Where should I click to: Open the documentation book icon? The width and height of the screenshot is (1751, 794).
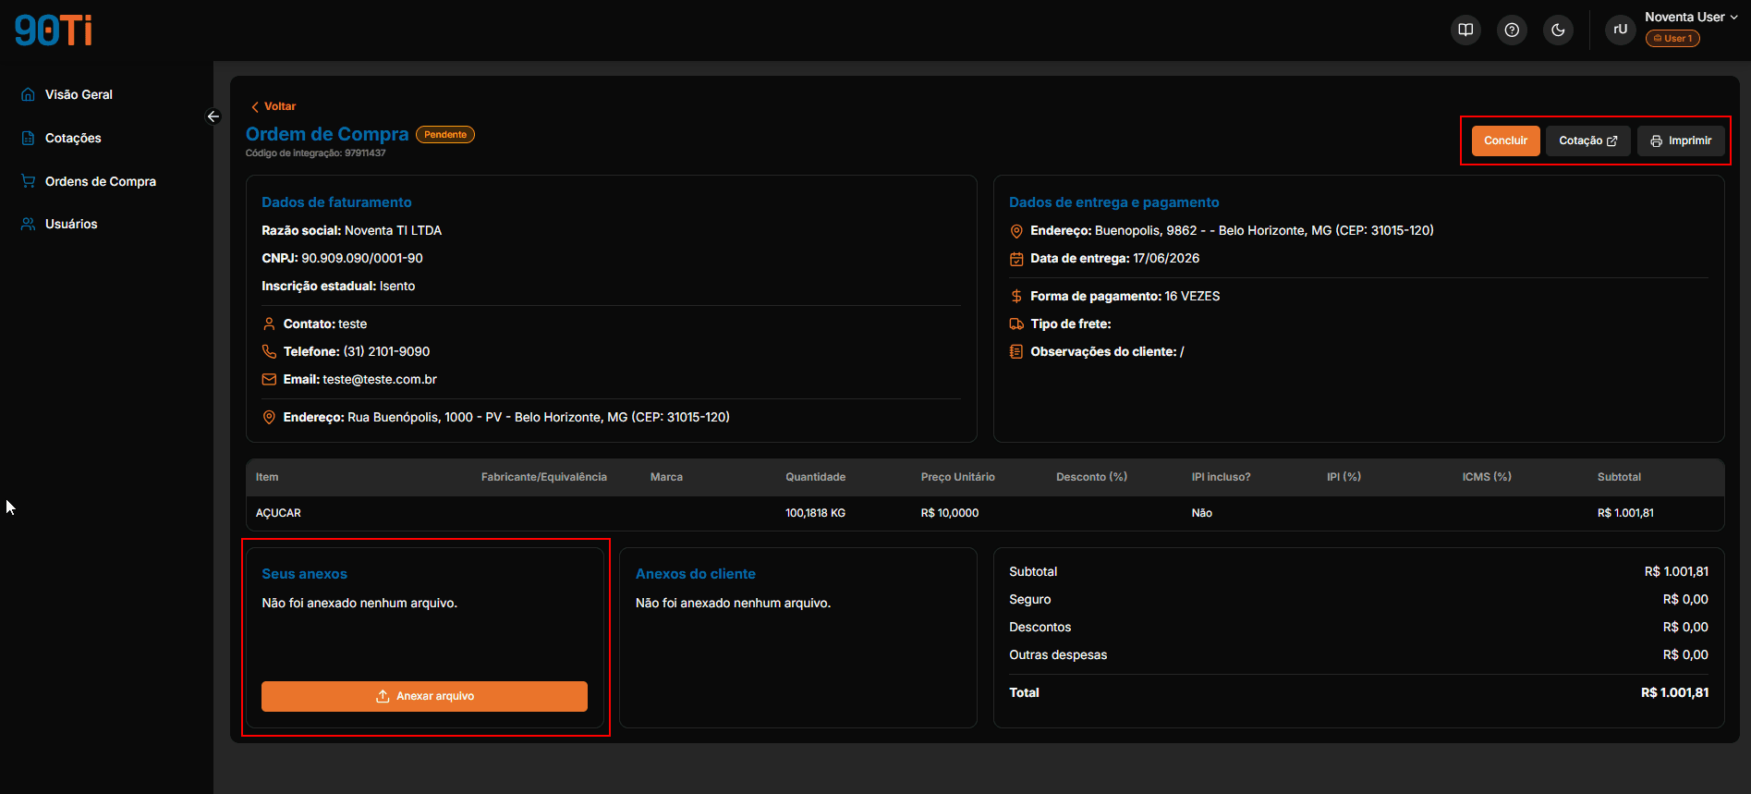tap(1465, 30)
